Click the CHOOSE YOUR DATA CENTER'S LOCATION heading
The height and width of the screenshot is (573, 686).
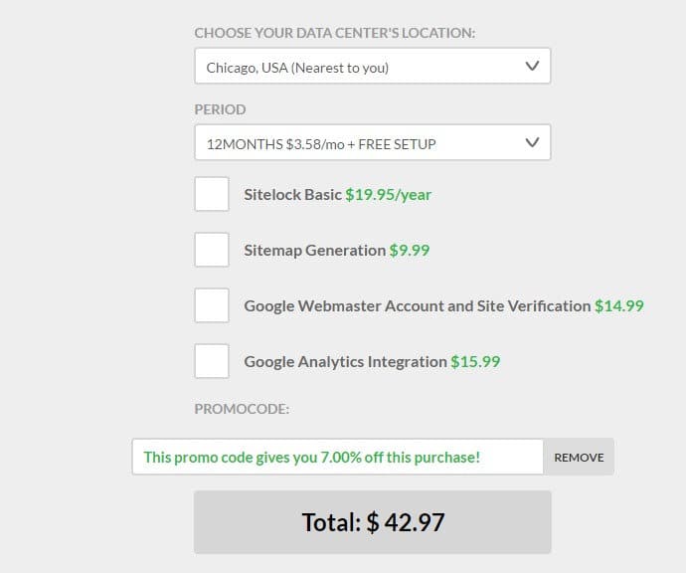(x=335, y=33)
